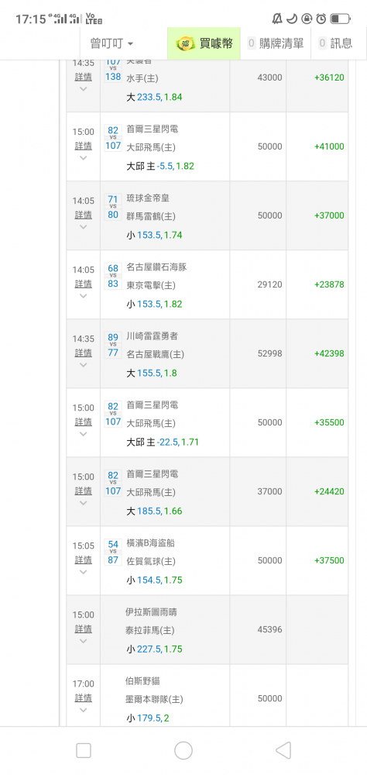Image resolution: width=367 pixels, height=775 pixels.
Task: Tap the 82 vs 107 score box for 大邱 主 -5.5
Action: click(113, 139)
